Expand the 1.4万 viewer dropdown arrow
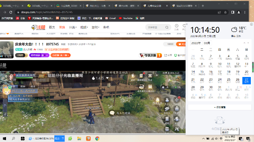Viewport: 254px width, 142px height. (107, 78)
